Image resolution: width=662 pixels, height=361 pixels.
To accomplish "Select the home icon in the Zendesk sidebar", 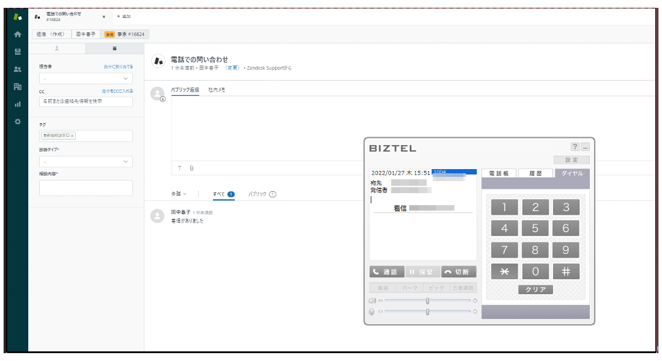I will pos(17,34).
